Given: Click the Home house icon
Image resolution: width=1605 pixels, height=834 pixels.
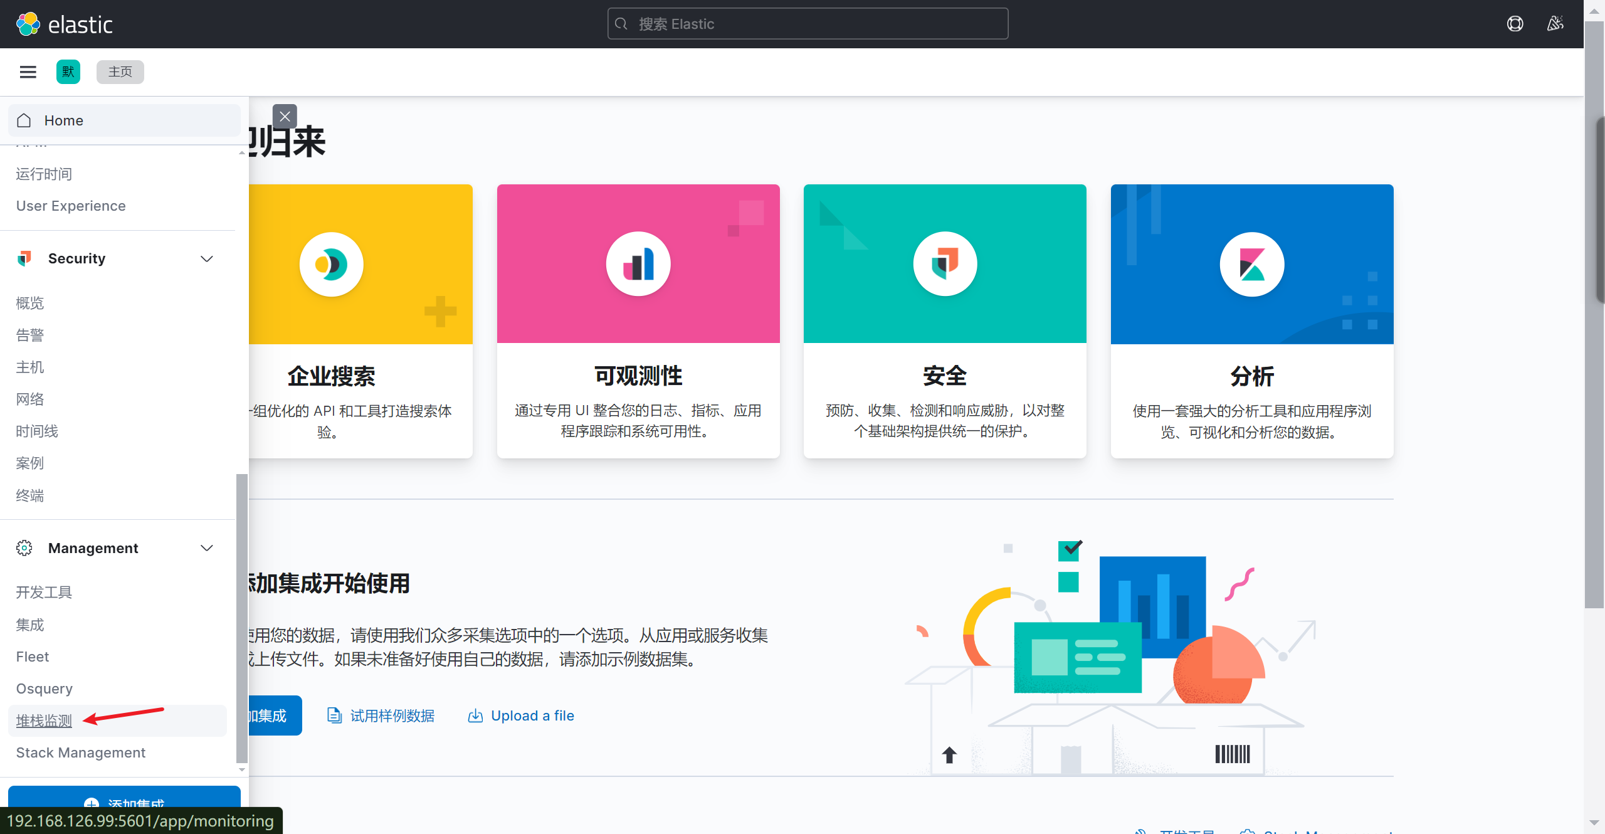Looking at the screenshot, I should click(24, 120).
